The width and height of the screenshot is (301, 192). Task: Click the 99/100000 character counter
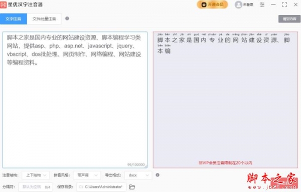(136, 164)
